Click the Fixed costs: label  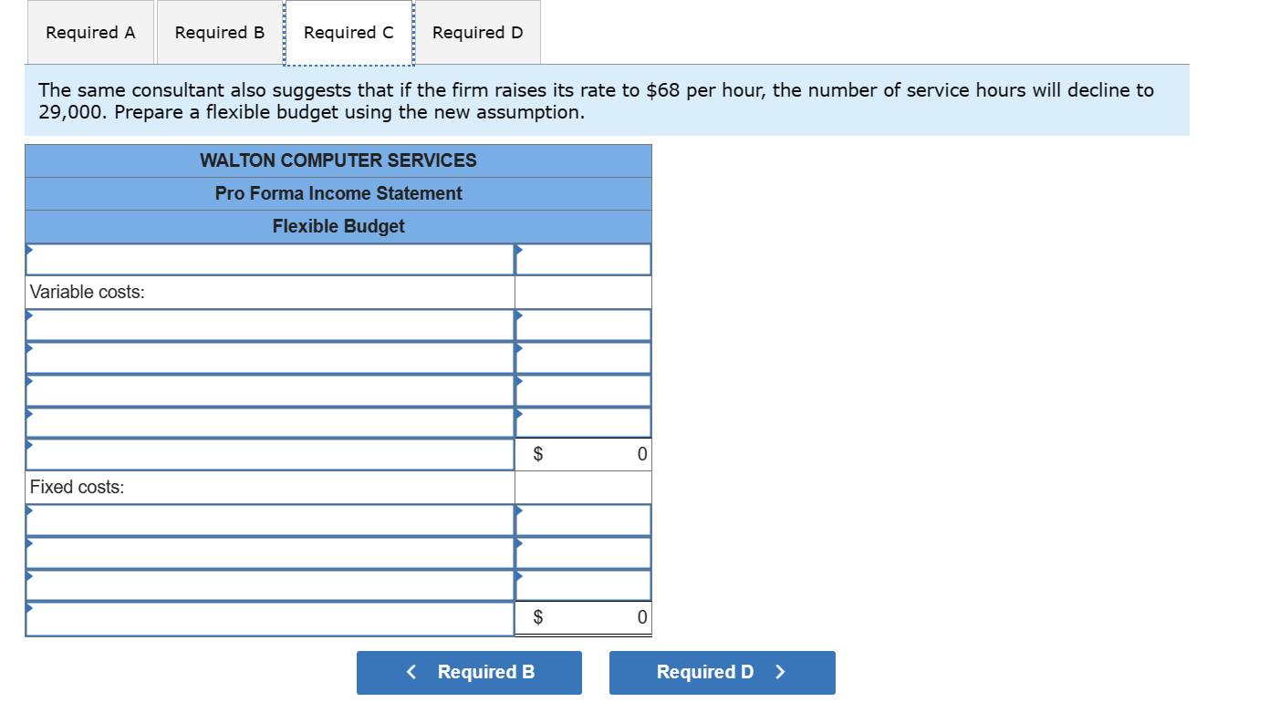pyautogui.click(x=78, y=487)
